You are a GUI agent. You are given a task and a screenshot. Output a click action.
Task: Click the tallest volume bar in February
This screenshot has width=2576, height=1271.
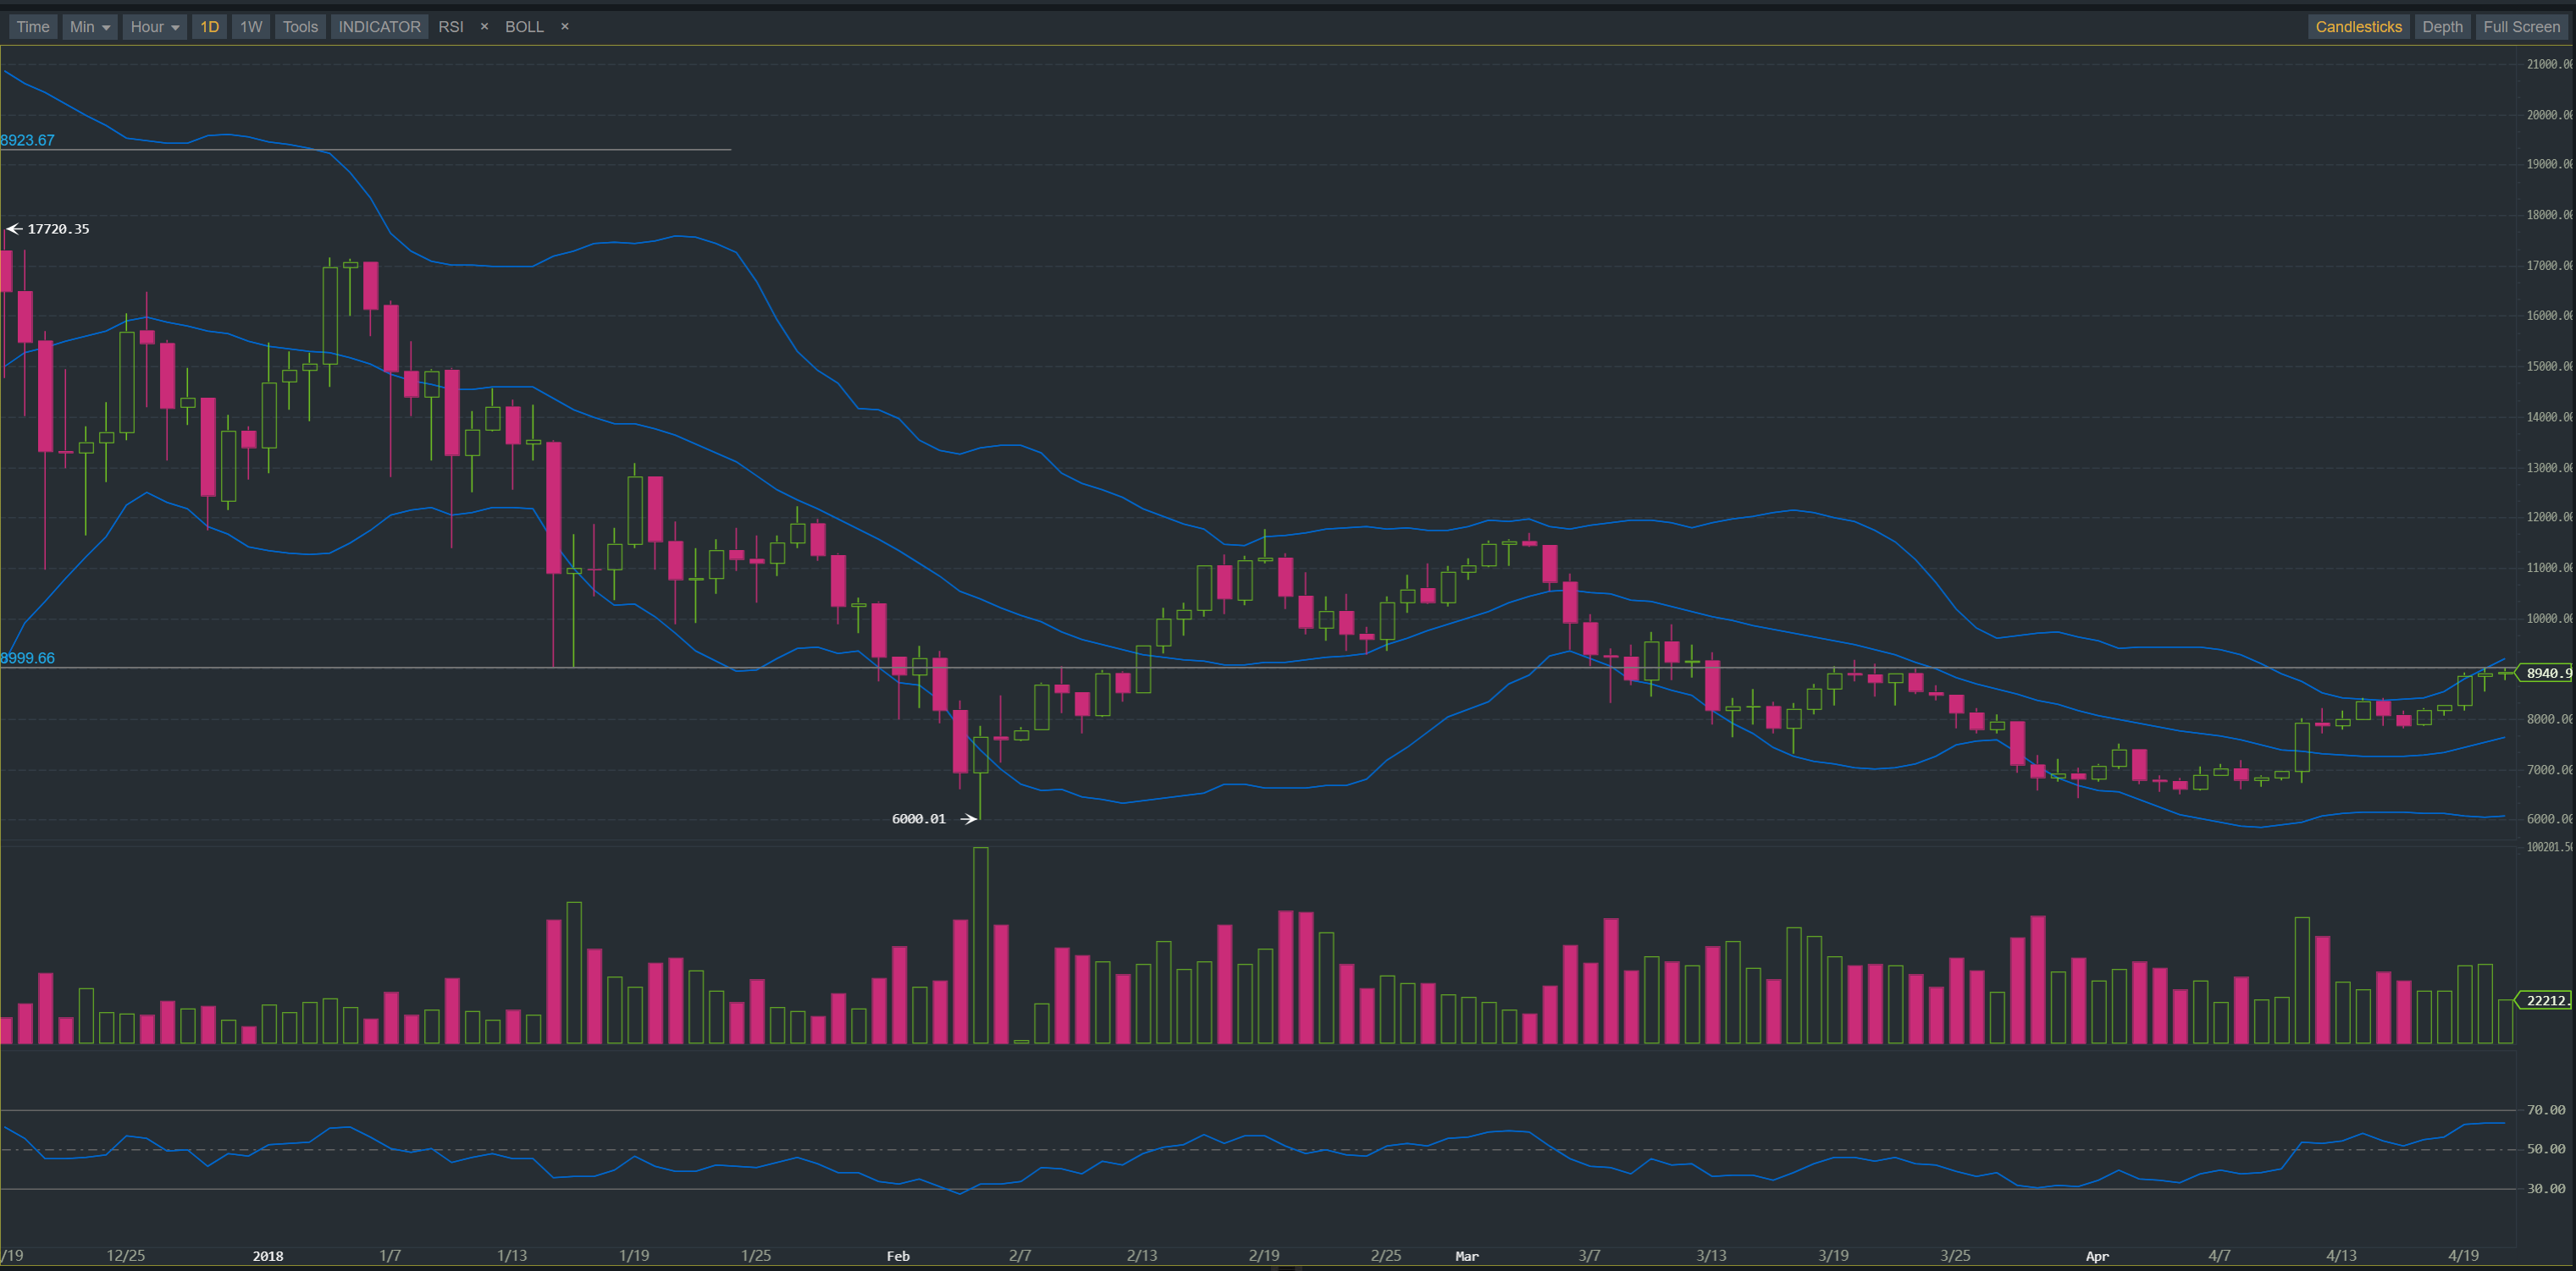pyautogui.click(x=981, y=945)
